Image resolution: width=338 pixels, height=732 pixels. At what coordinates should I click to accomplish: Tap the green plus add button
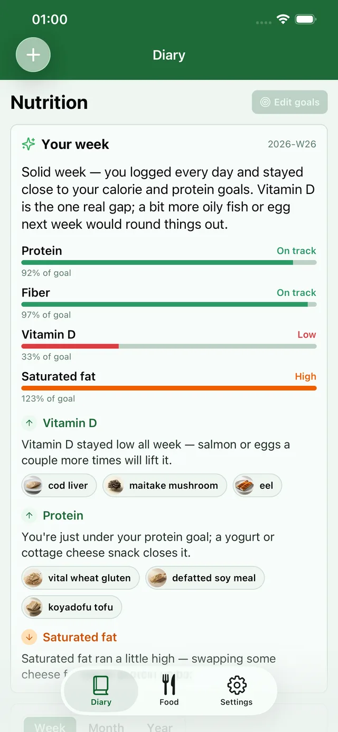(33, 54)
